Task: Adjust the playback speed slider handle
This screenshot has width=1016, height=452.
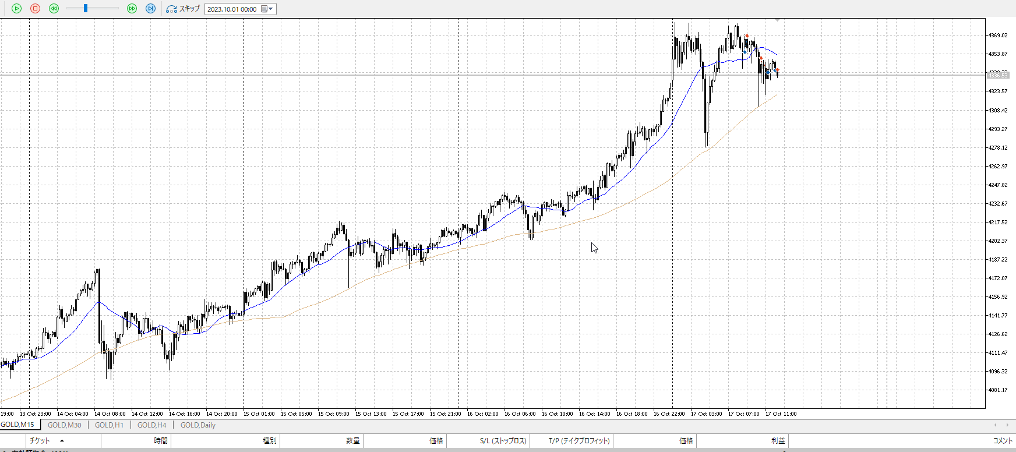Action: point(86,9)
